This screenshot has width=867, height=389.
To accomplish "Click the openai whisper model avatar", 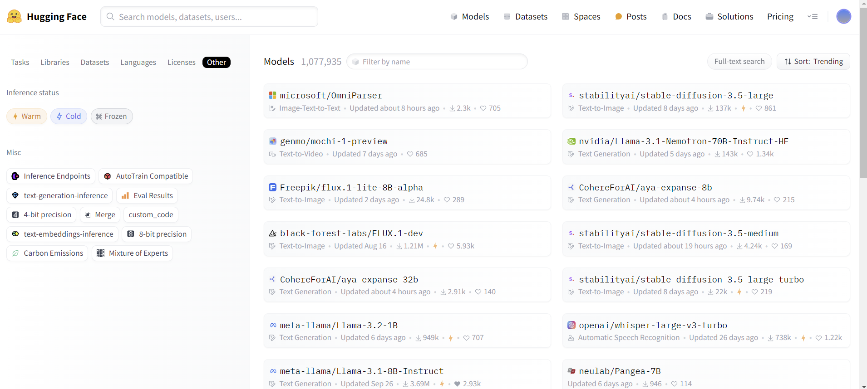I will (x=571, y=325).
